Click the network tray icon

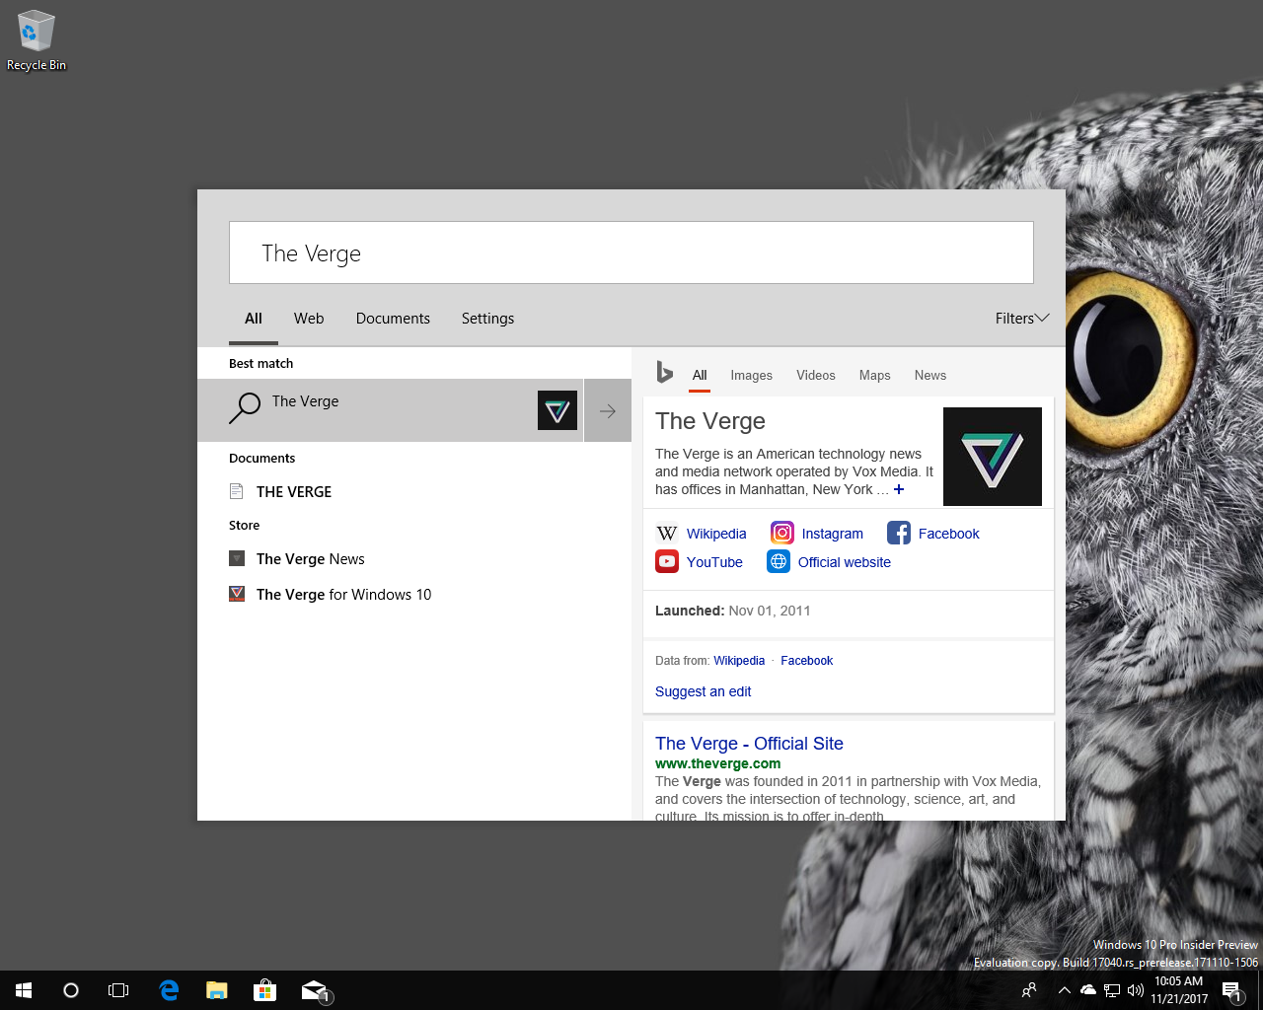coord(1112,990)
